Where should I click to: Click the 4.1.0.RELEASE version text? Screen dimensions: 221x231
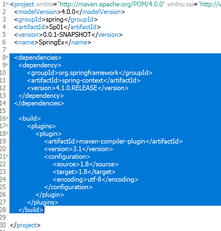pos(76,88)
